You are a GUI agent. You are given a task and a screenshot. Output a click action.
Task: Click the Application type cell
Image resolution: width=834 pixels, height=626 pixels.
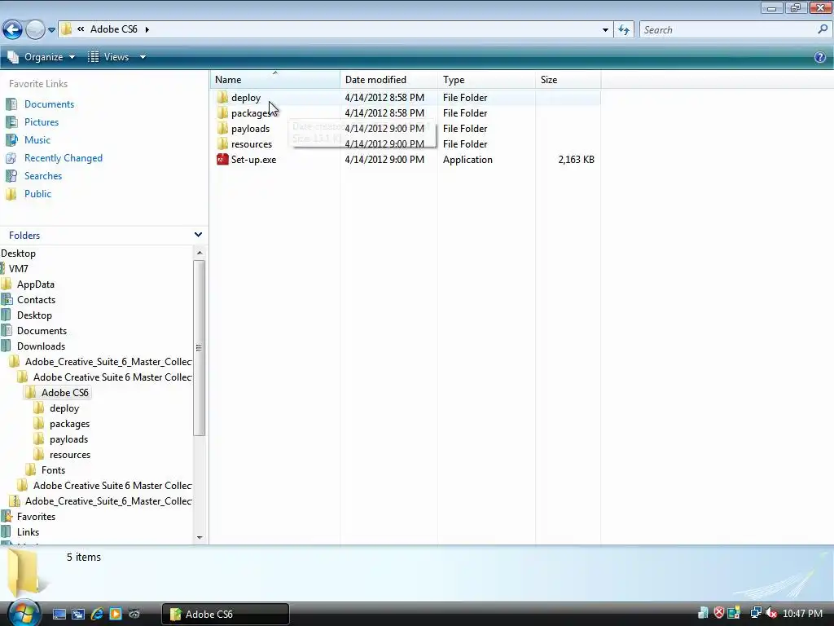point(467,160)
